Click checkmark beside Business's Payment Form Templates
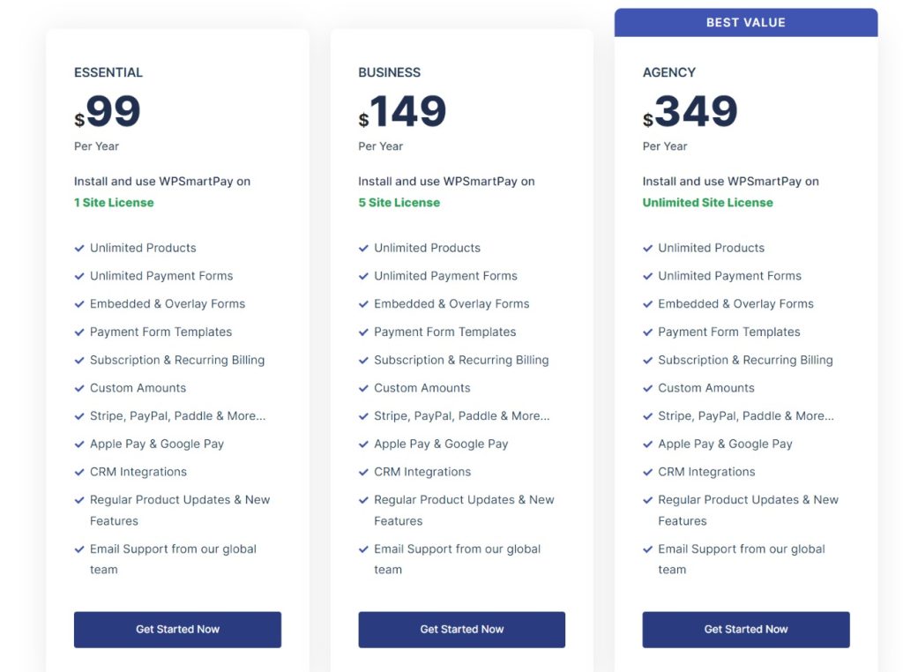Image resolution: width=903 pixels, height=672 pixels. (x=363, y=332)
